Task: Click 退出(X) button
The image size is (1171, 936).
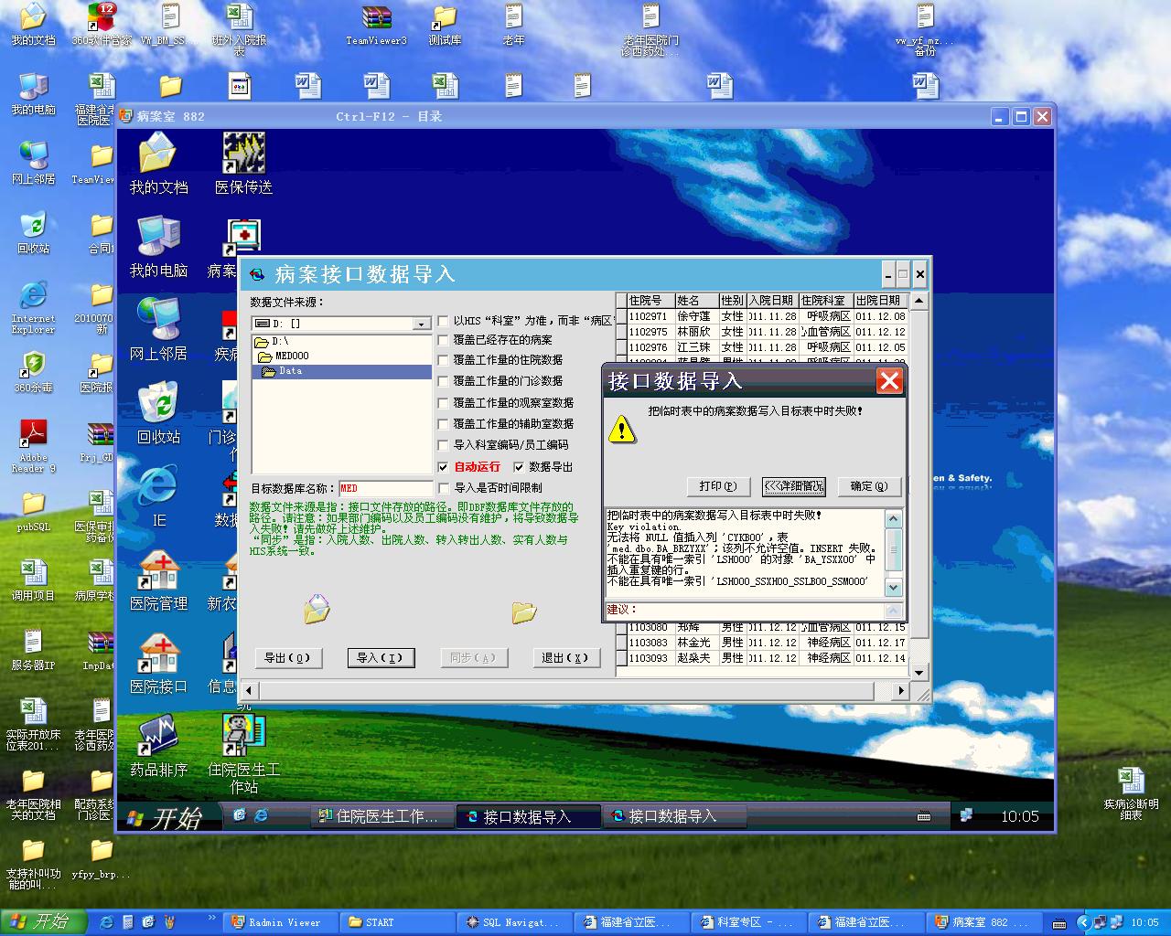Action: 565,657
